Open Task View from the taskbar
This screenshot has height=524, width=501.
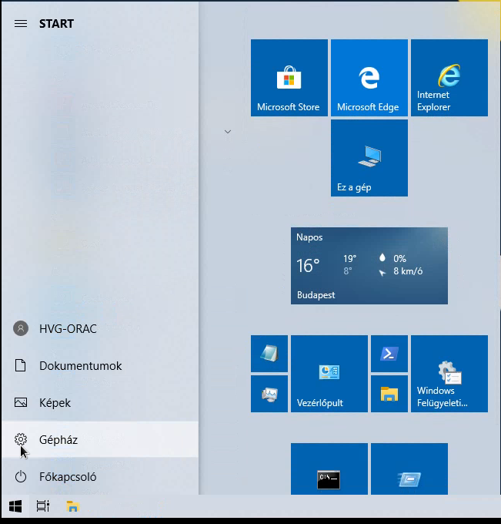click(x=43, y=506)
